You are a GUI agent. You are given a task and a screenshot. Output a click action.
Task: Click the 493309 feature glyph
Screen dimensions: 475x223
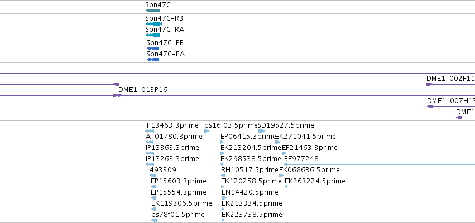(x=153, y=176)
